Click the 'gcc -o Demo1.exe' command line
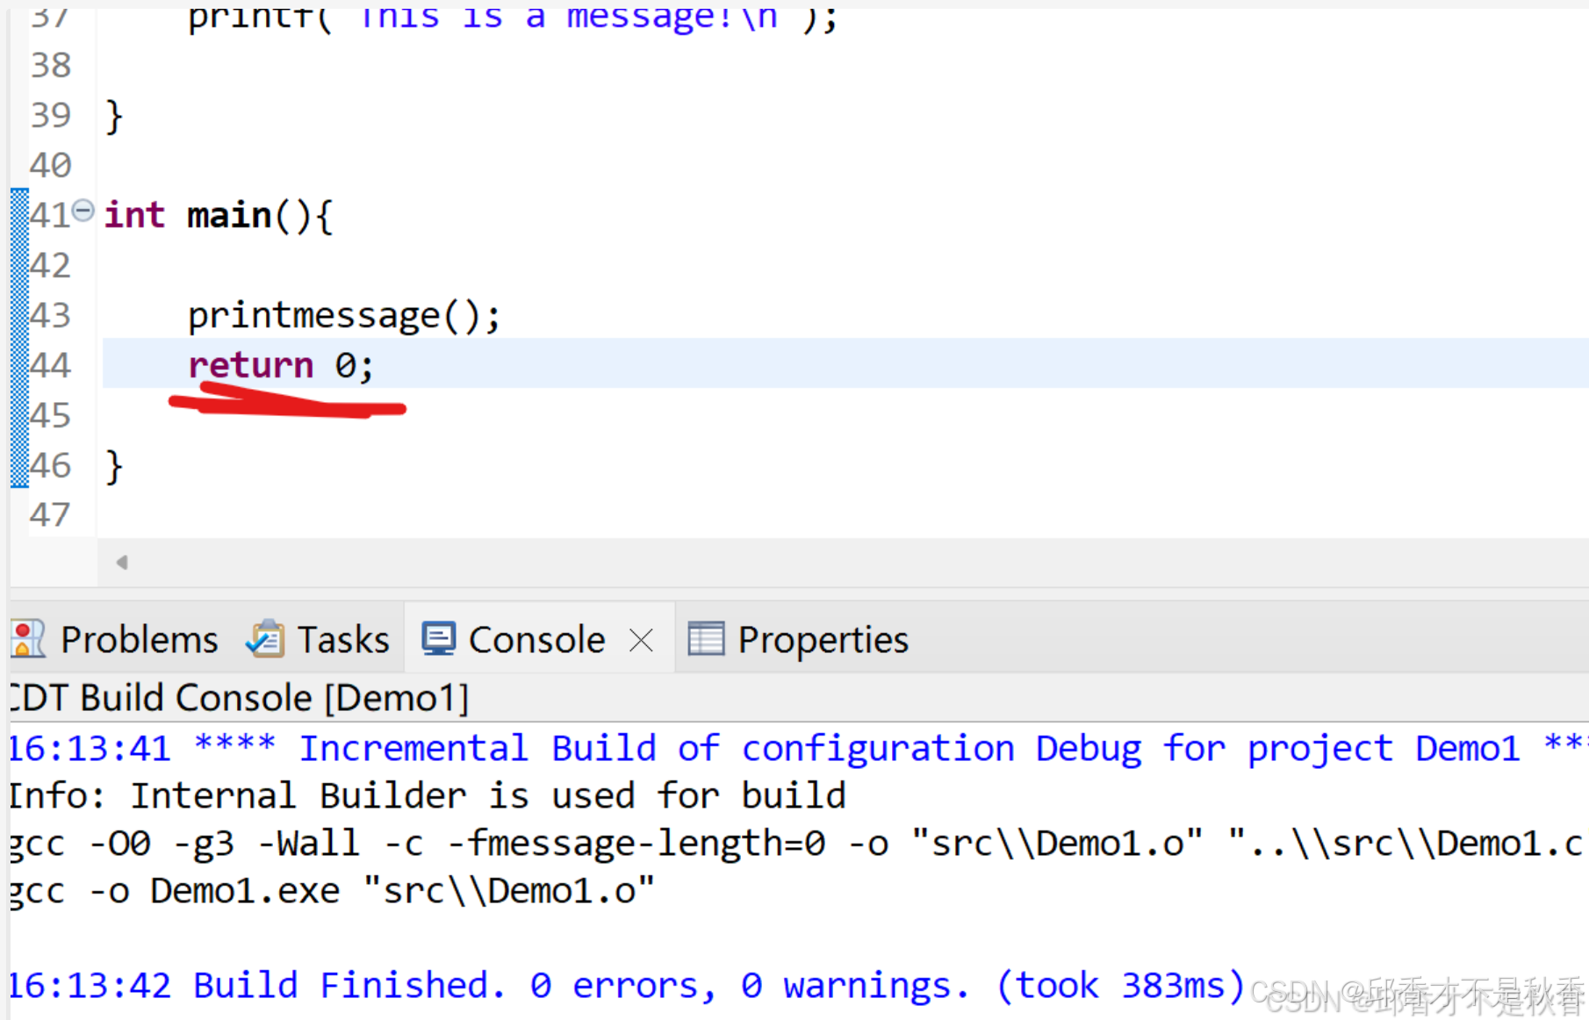1589x1020 pixels. click(x=332, y=891)
